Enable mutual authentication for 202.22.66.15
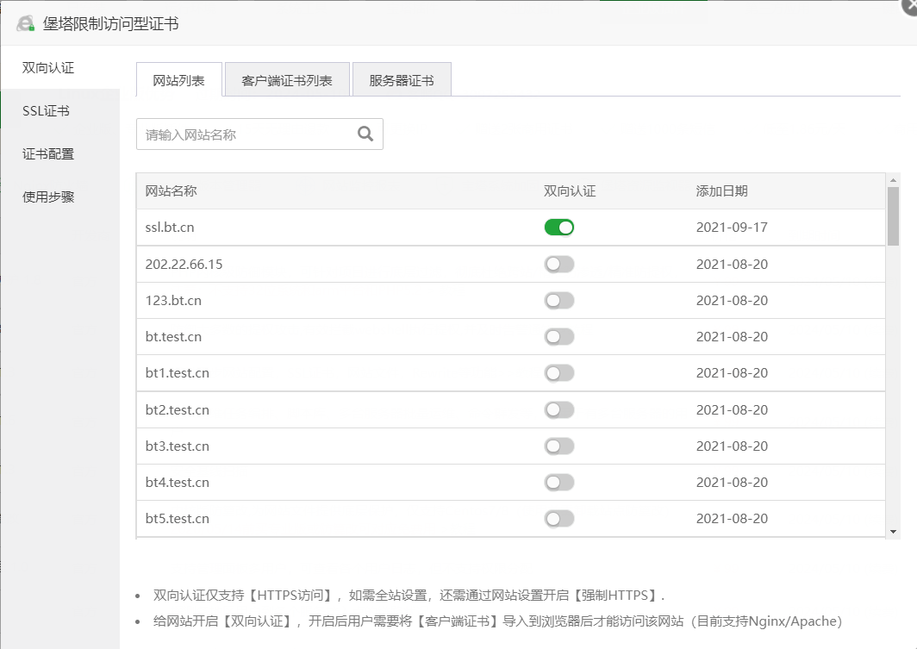This screenshot has width=917, height=649. tap(558, 263)
